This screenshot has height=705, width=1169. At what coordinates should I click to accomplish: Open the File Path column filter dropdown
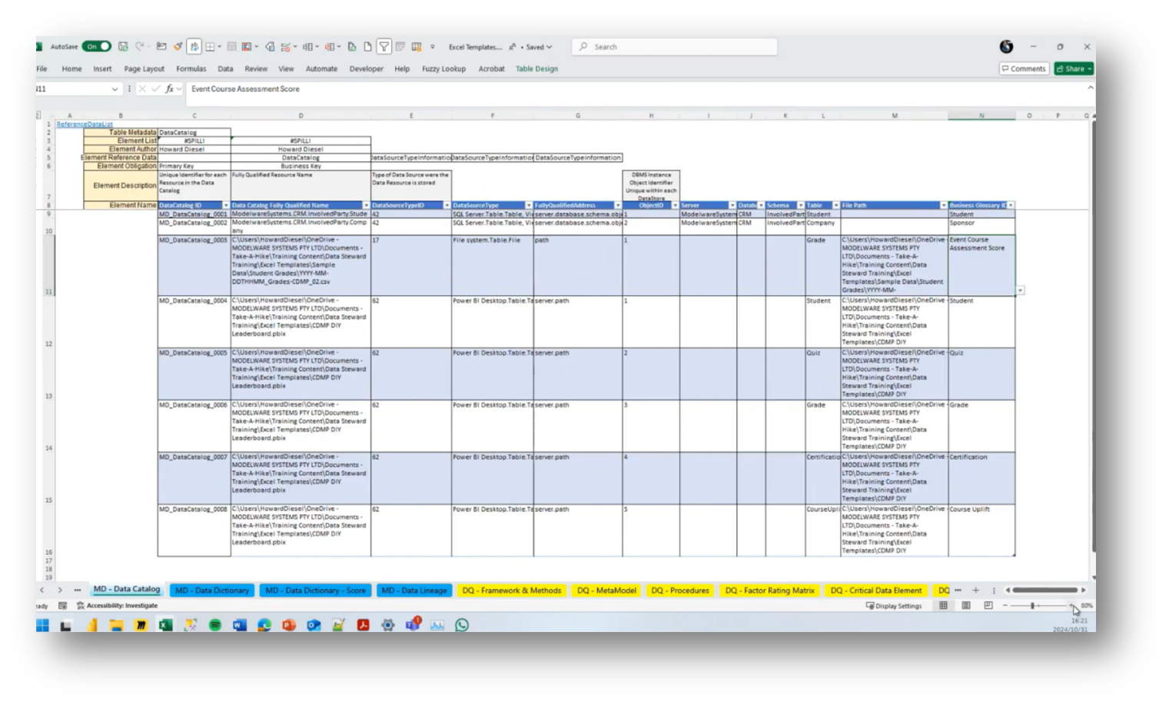coord(944,205)
